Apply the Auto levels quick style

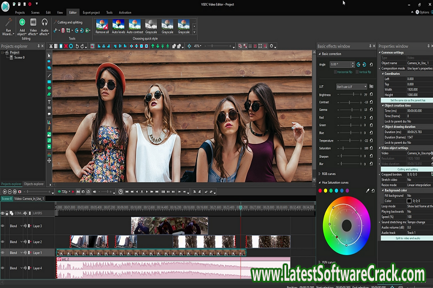click(118, 25)
